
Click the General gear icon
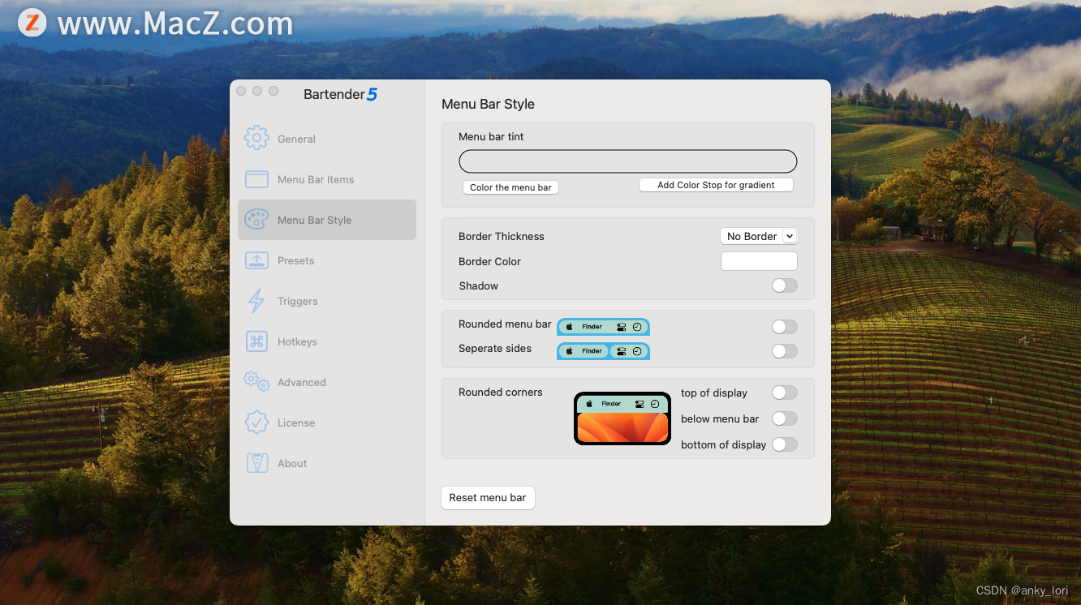coord(256,138)
